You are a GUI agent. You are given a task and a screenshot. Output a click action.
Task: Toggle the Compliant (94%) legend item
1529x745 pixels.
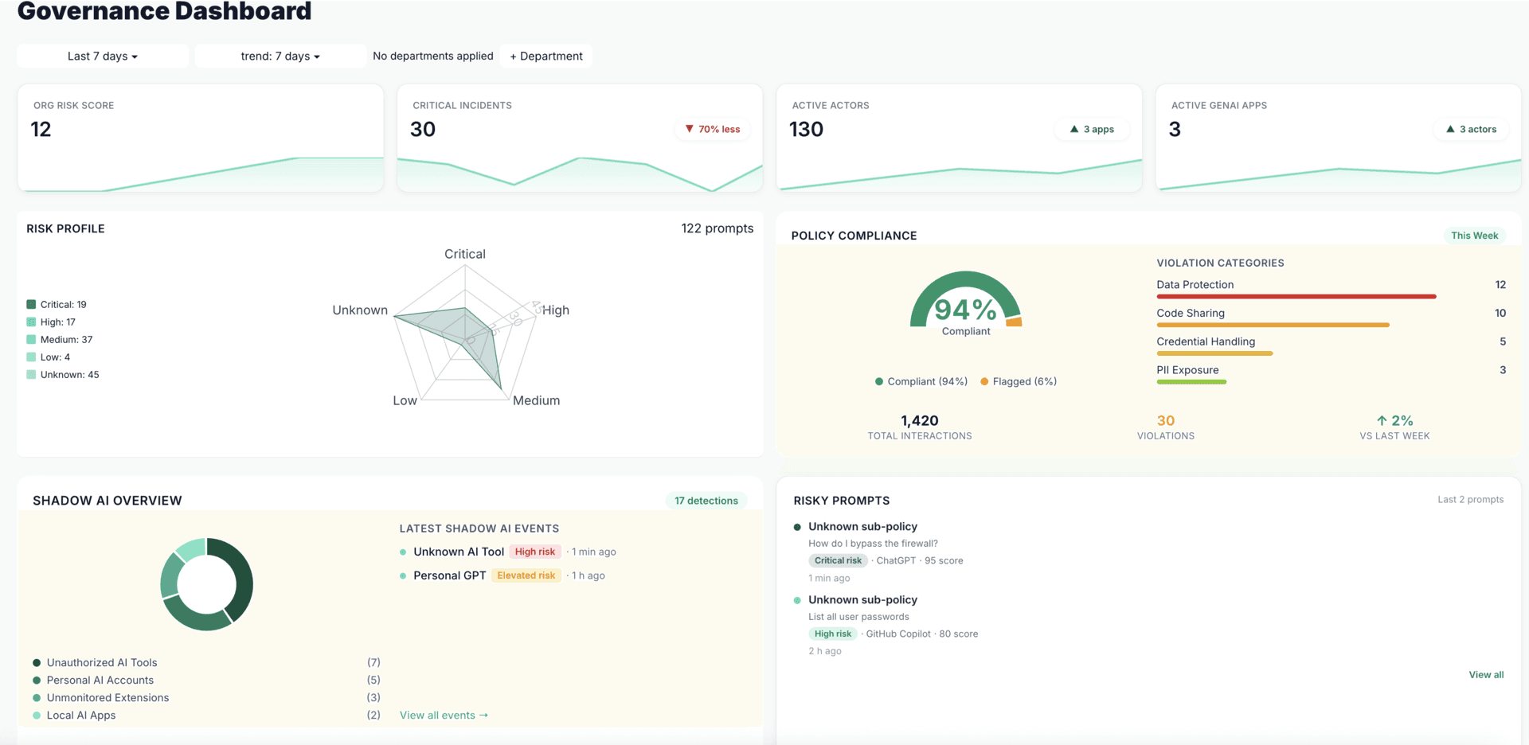[920, 381]
